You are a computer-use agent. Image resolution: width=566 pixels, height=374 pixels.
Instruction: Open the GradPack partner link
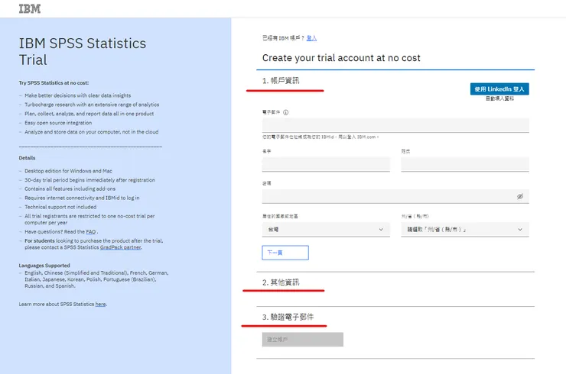[x=121, y=247]
